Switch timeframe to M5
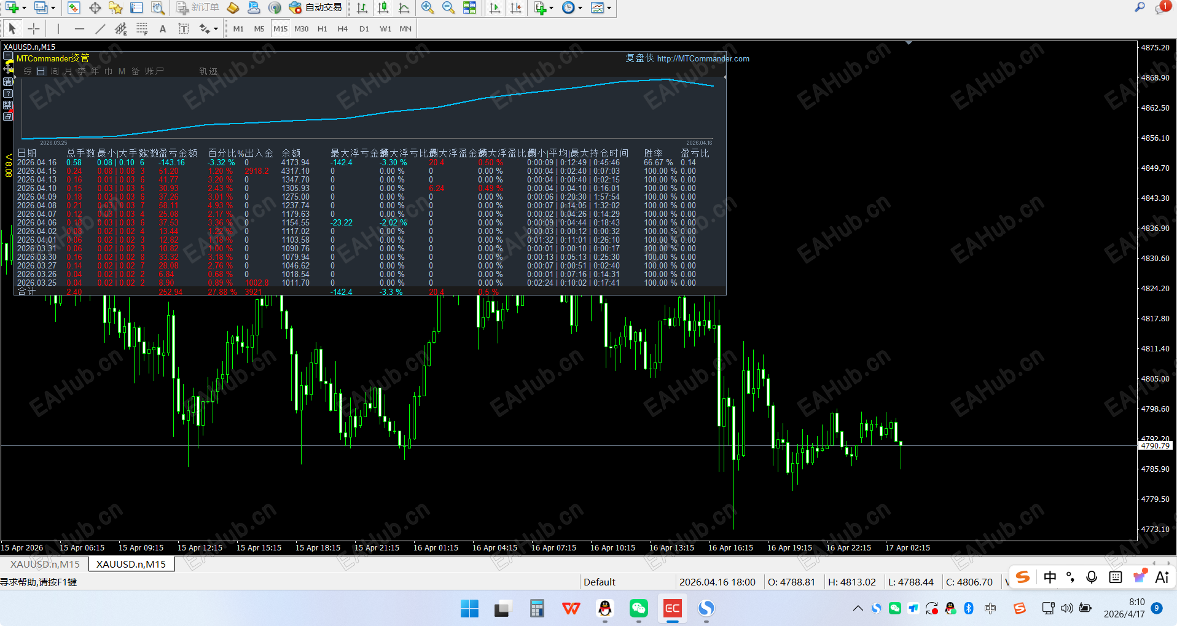 click(259, 28)
